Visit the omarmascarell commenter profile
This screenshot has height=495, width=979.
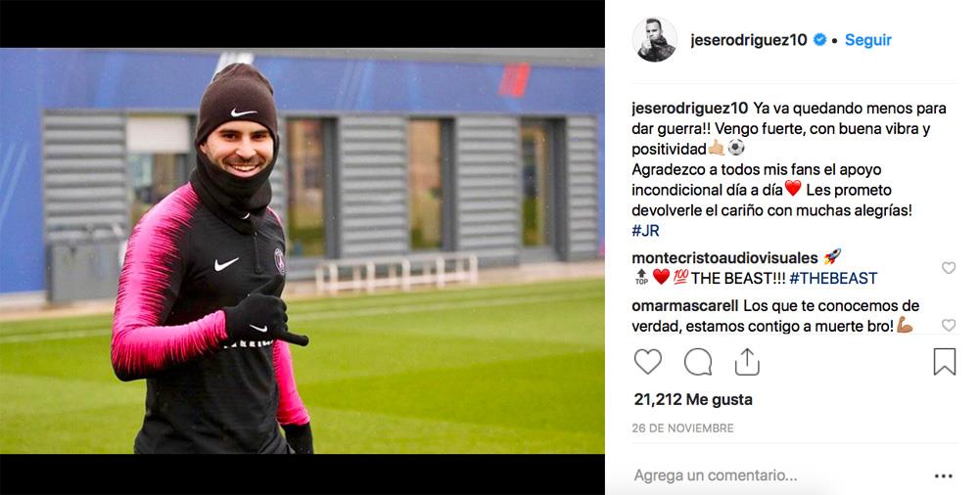tap(685, 306)
